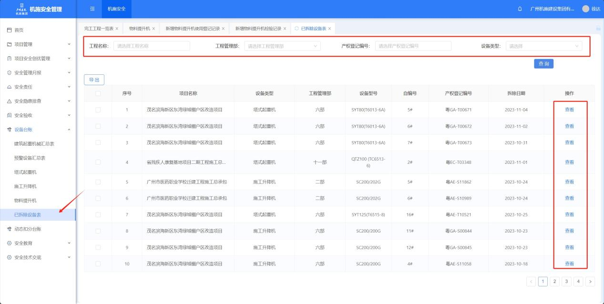Check the checkbox for row 1

point(98,110)
